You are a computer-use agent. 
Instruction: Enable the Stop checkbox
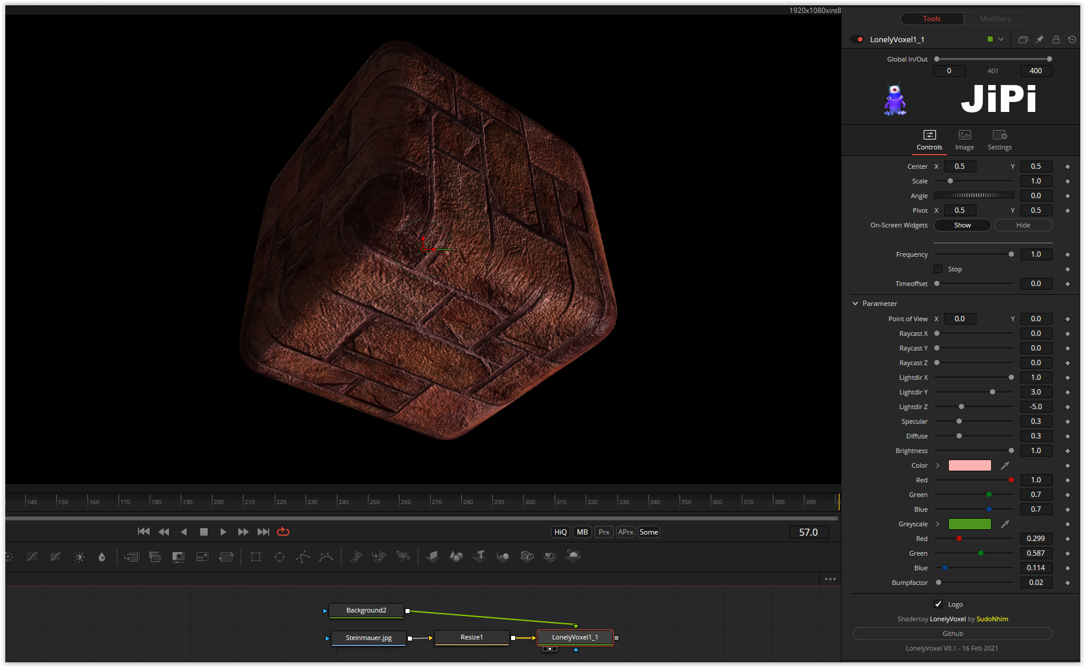(x=938, y=269)
